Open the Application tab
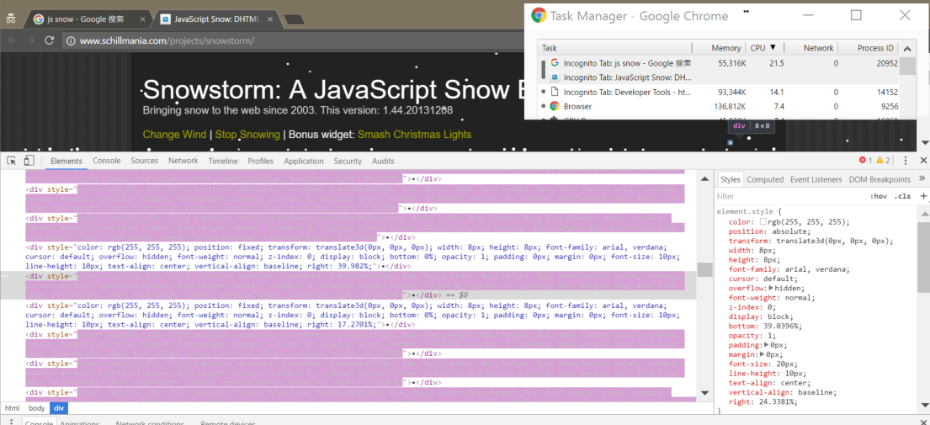The image size is (930, 425). 304,161
